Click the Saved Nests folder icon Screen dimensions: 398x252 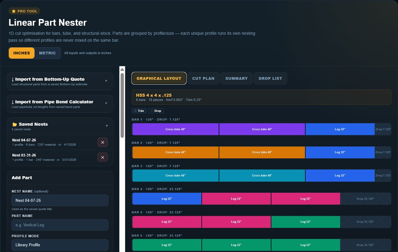pos(15,124)
